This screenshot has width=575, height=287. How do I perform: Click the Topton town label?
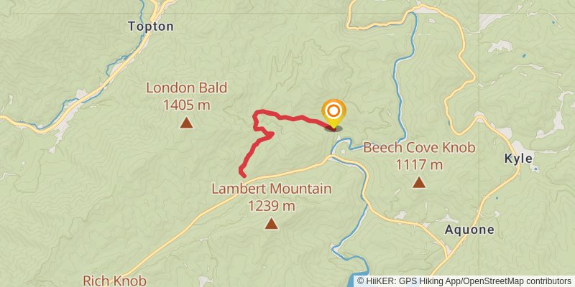click(x=151, y=27)
